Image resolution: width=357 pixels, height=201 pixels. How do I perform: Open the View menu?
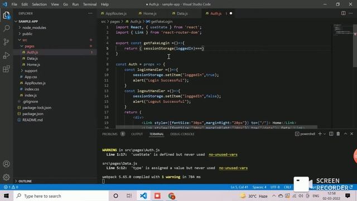(x=55, y=4)
